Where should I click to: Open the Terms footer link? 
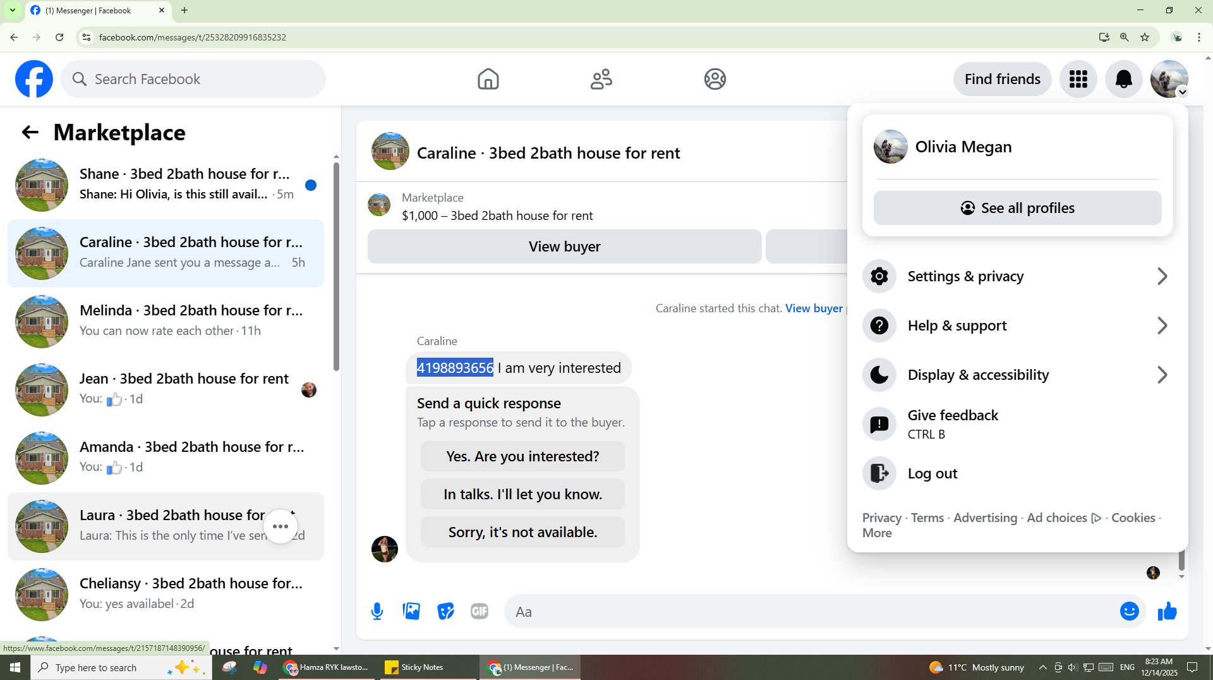point(927,518)
